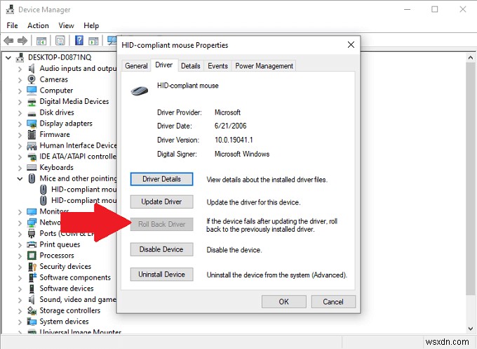Open the File menu
Viewport: 477px width, 349px height.
pos(12,25)
